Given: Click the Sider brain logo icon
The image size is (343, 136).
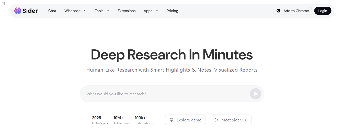Looking at the screenshot, I should 18,11.
